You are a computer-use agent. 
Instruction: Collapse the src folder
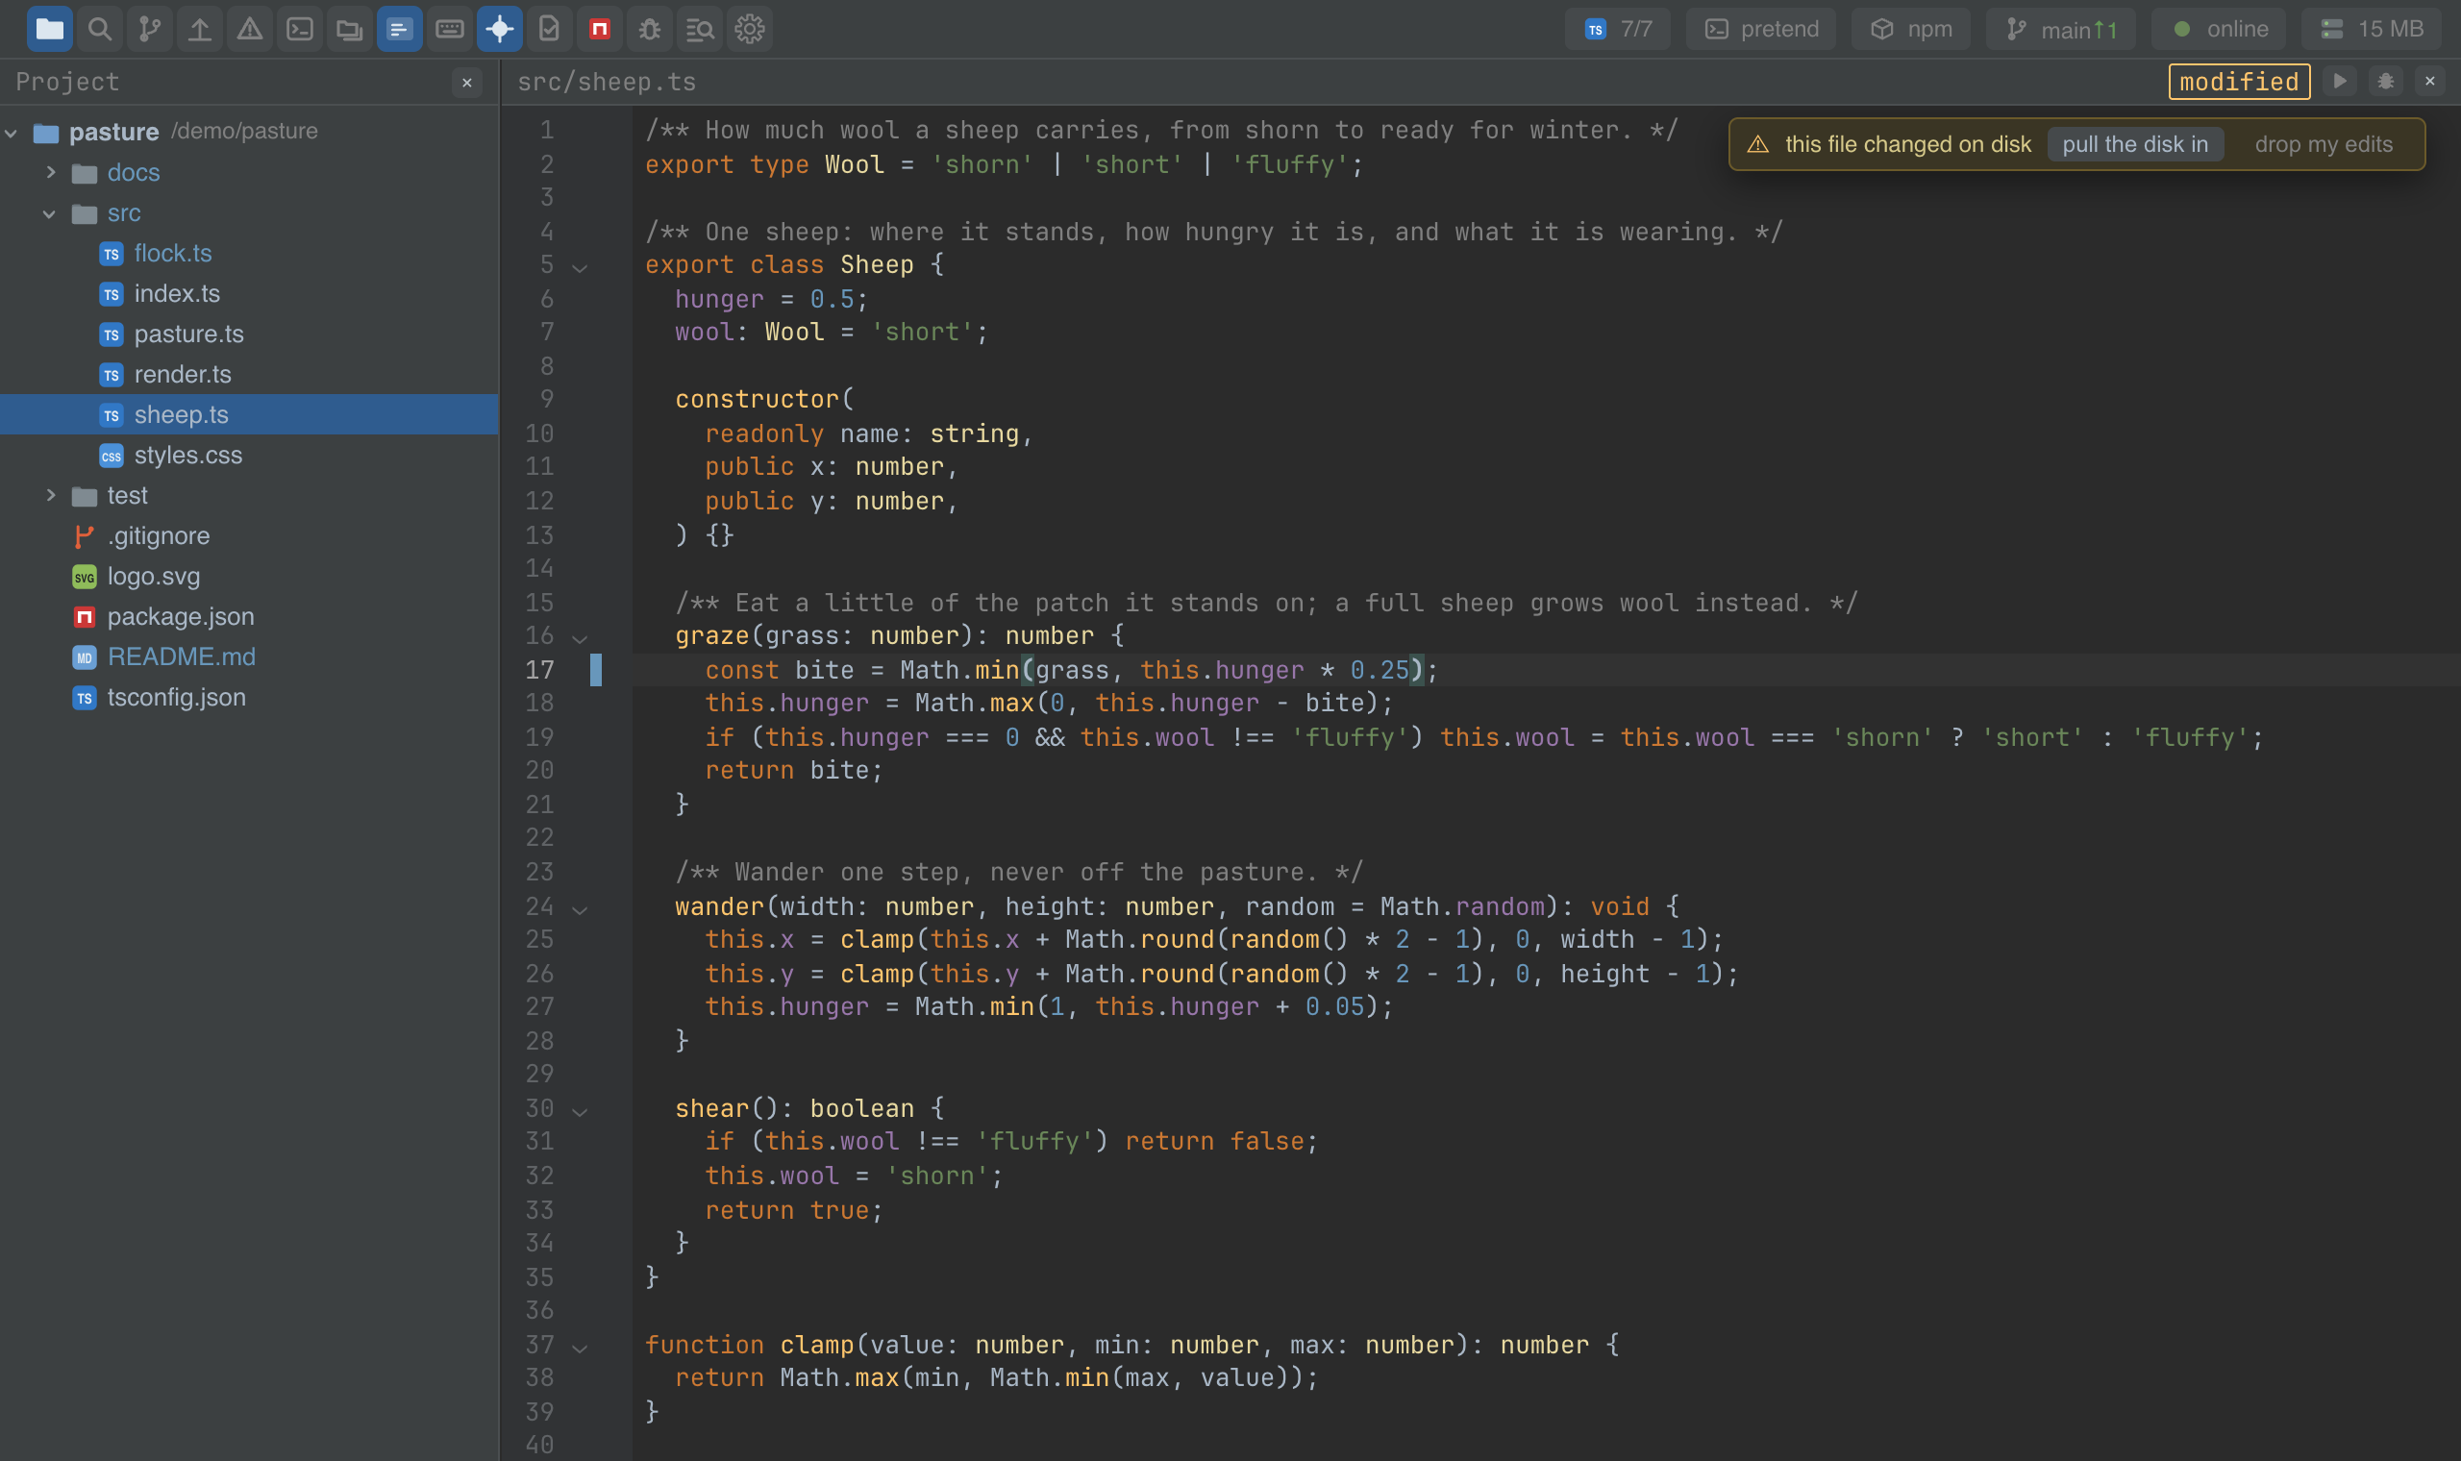pos(49,212)
